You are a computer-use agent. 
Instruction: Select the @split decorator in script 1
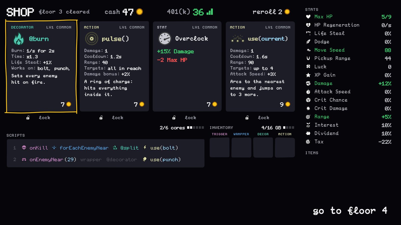(x=126, y=148)
